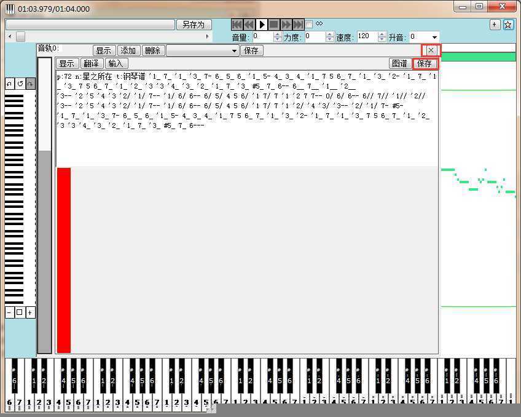
Task: Skip to the end of the track
Action: click(298, 24)
